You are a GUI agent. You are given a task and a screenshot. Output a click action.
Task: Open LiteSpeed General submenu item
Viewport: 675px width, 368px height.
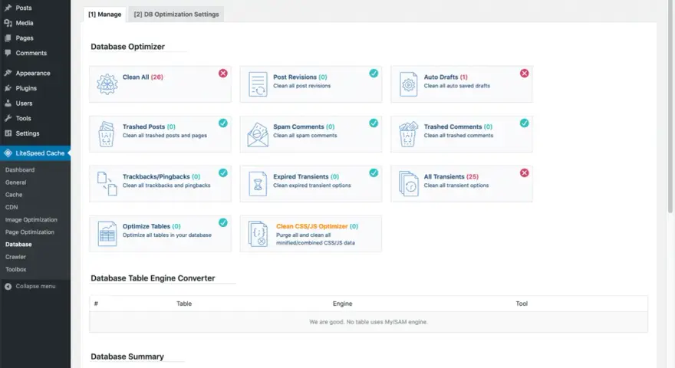(16, 182)
